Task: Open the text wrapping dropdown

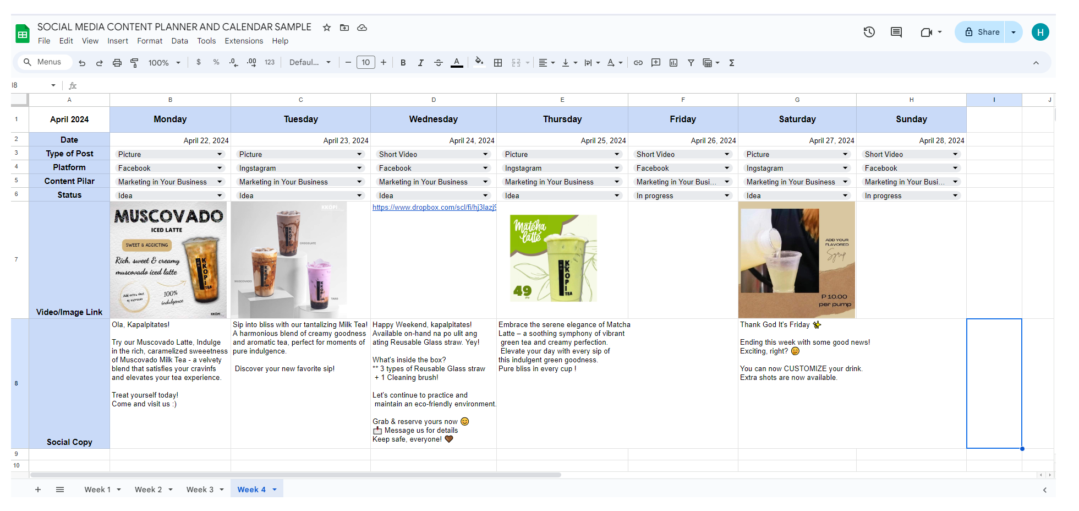Action: click(x=591, y=63)
